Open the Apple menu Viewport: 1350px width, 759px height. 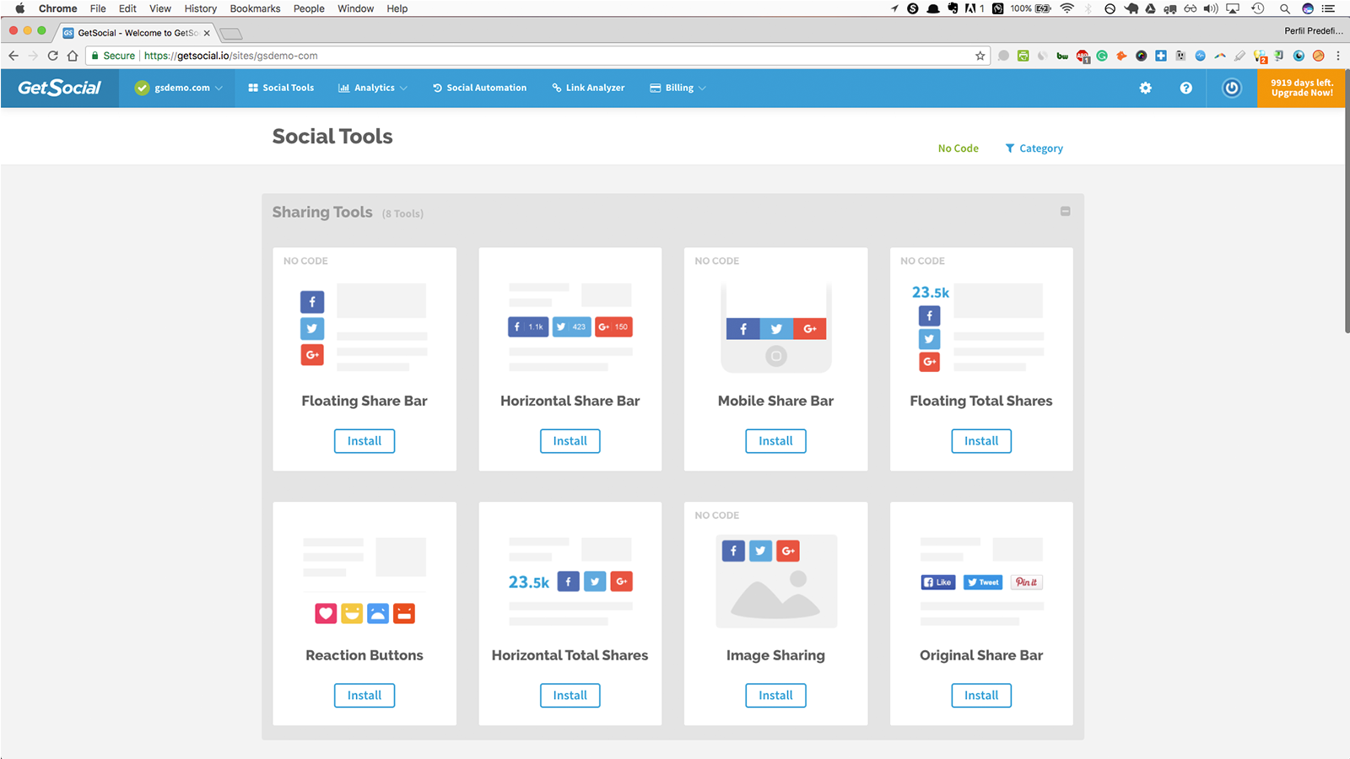[19, 8]
